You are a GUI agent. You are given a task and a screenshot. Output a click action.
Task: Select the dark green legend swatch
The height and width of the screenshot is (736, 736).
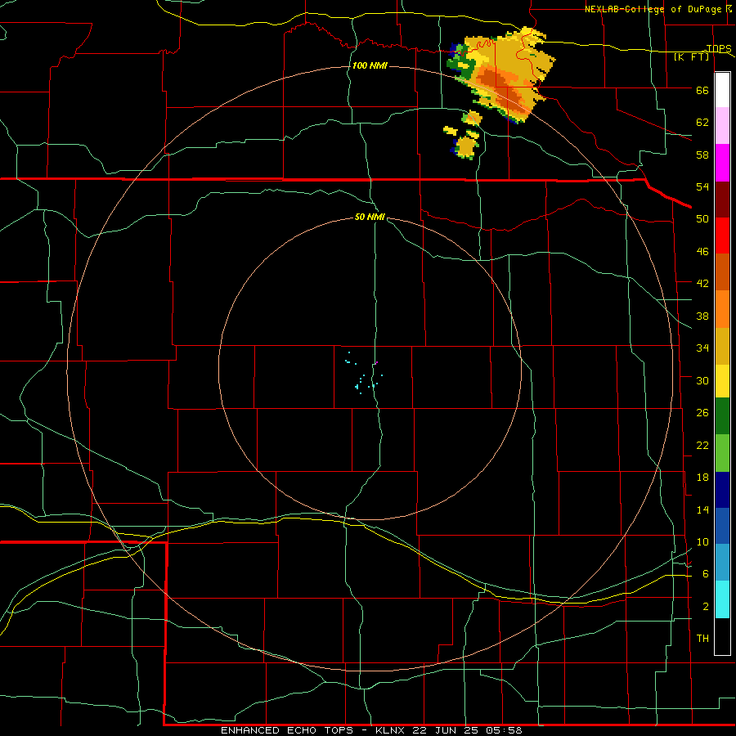[722, 416]
